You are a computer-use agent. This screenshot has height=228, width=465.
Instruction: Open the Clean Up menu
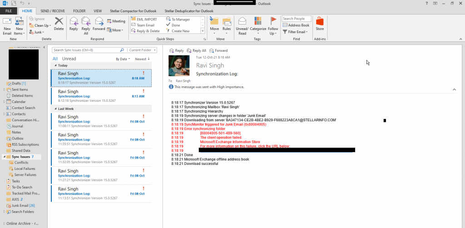(x=40, y=25)
